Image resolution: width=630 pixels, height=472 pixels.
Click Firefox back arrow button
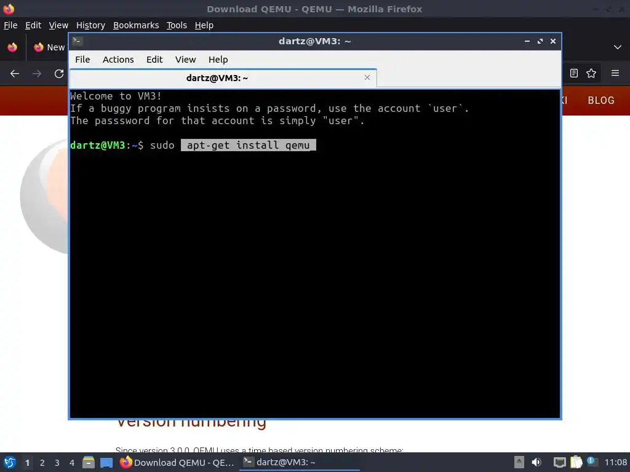(15, 74)
